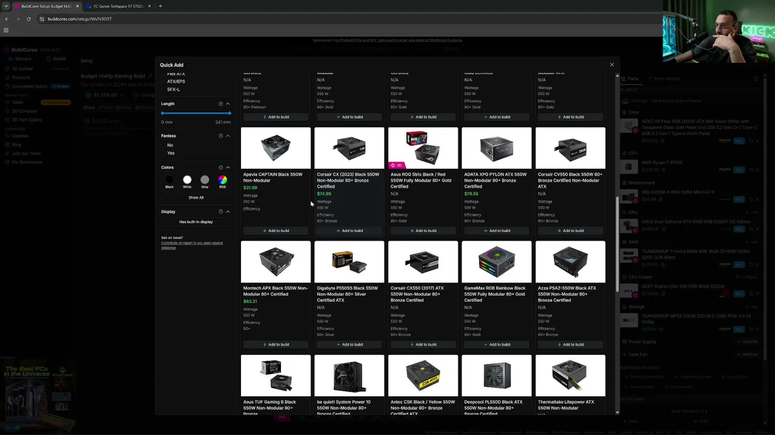Image resolution: width=775 pixels, height=435 pixels.
Task: Collapse the Length filter section
Action: (x=228, y=104)
